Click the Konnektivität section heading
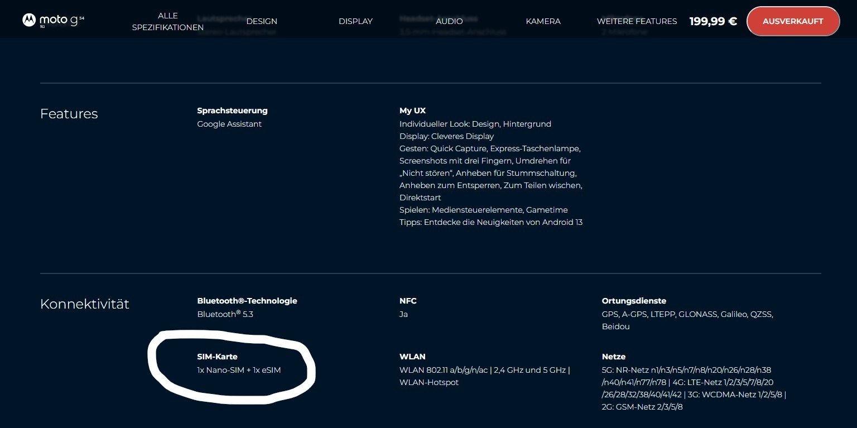 click(x=84, y=304)
